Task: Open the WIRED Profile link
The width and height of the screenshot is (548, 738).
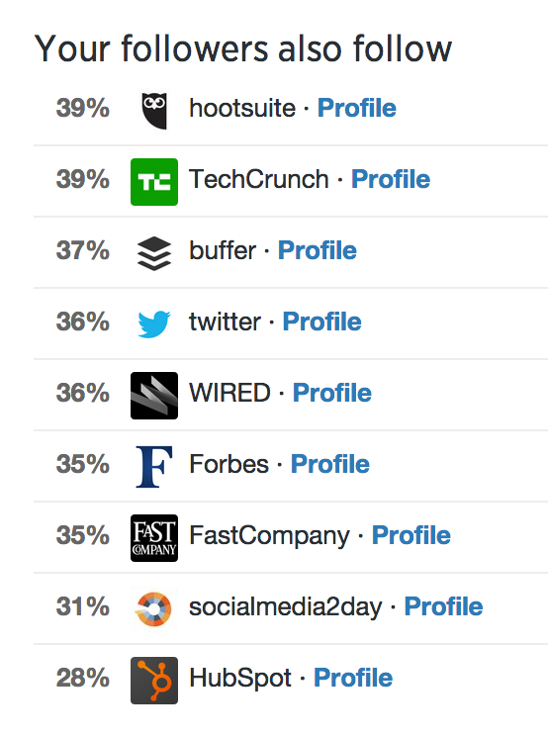Action: [332, 393]
